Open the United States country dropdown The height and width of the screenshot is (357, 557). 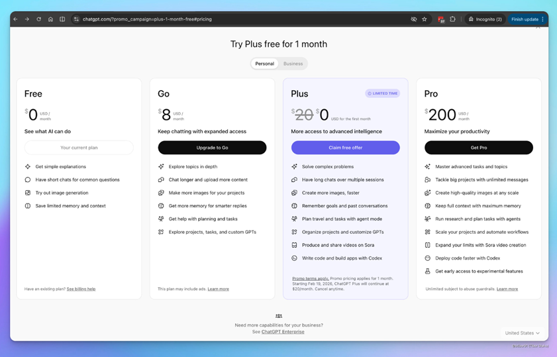click(x=522, y=333)
